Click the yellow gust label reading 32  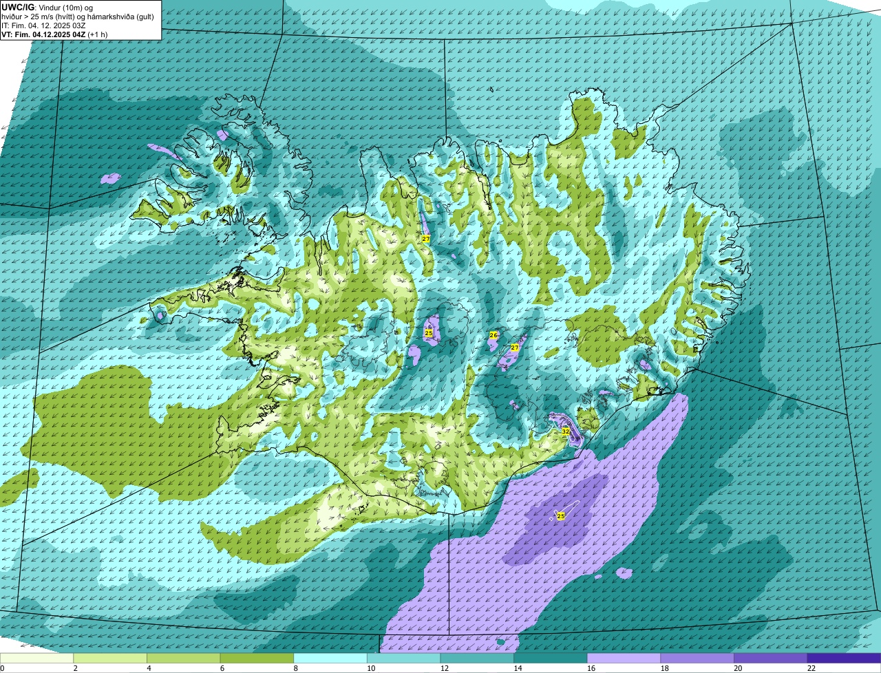tap(566, 431)
